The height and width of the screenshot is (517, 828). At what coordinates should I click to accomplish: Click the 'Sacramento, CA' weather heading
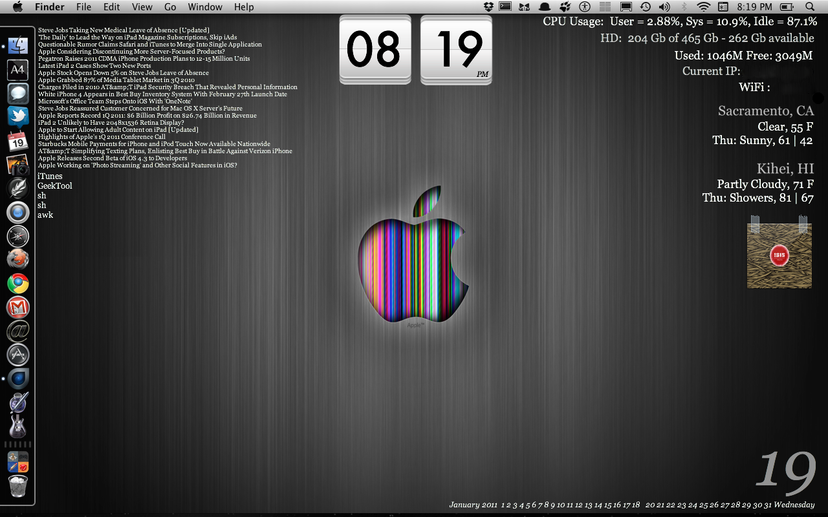766,111
